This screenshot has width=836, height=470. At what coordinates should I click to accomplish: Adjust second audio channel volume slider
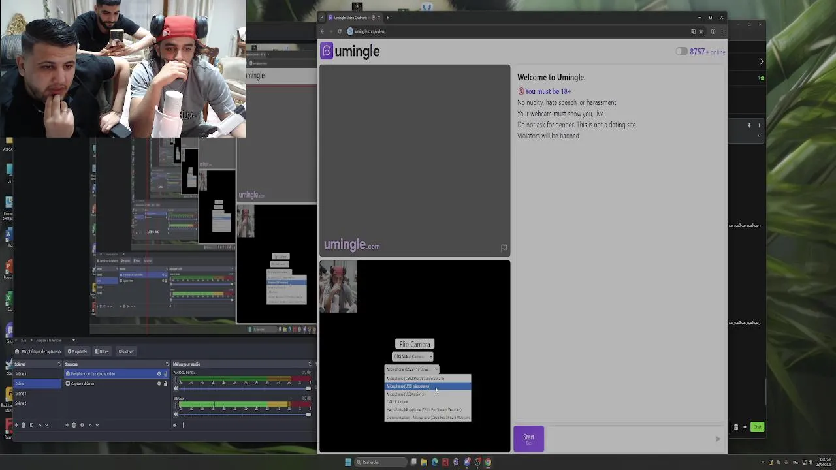point(245,415)
